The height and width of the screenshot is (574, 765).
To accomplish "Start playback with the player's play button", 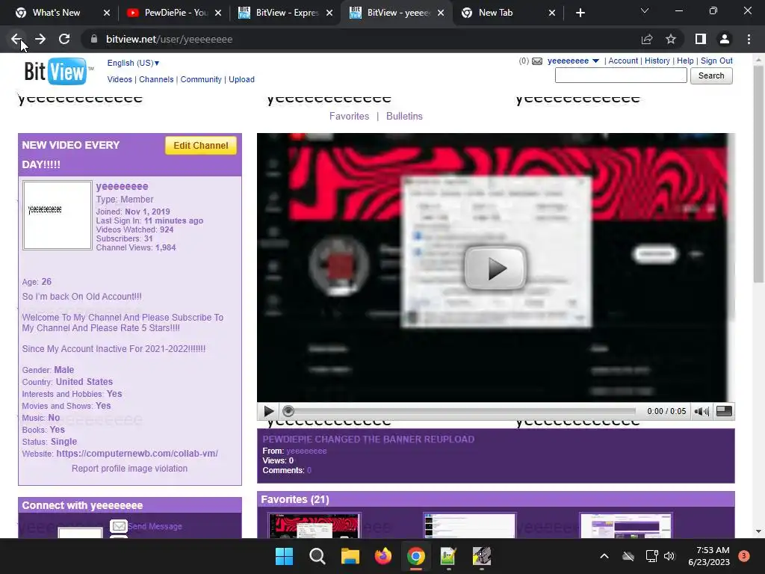I will pos(268,412).
